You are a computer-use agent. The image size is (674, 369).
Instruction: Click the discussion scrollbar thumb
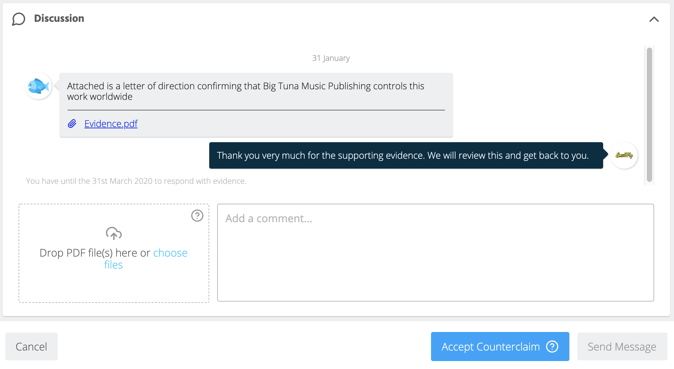(x=649, y=114)
